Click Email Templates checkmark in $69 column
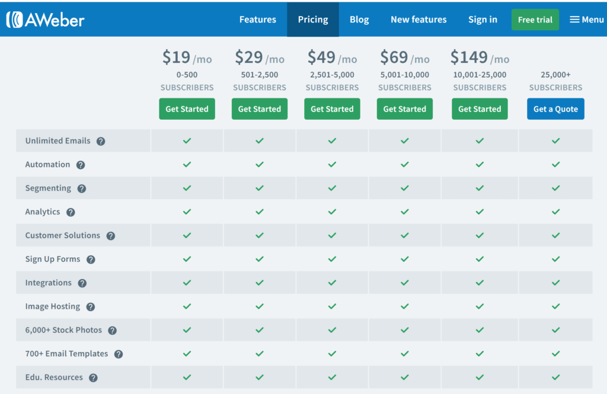 click(x=404, y=353)
